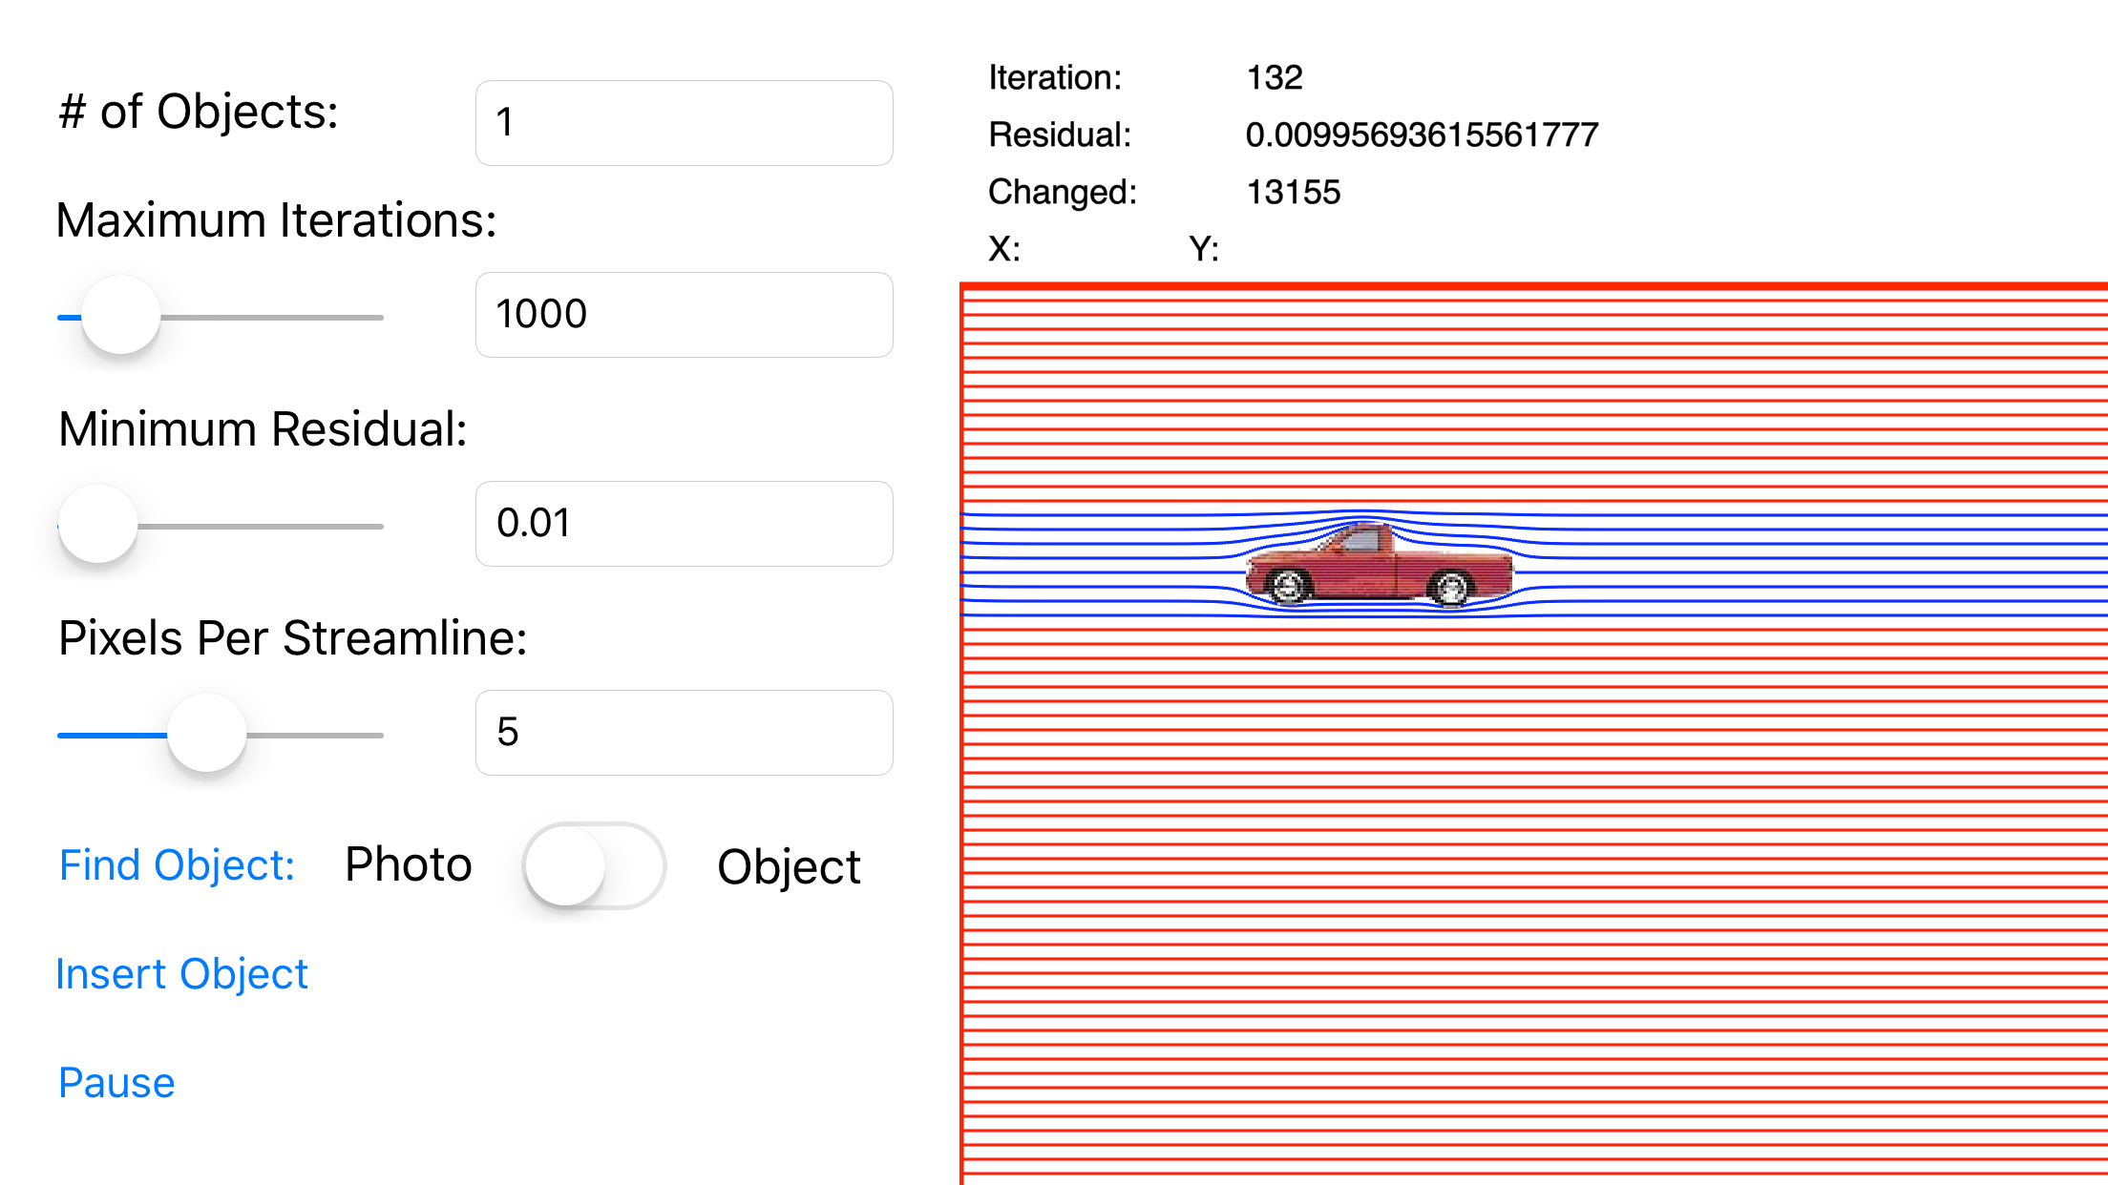Click the Maximum Iterations slider knob

click(121, 316)
